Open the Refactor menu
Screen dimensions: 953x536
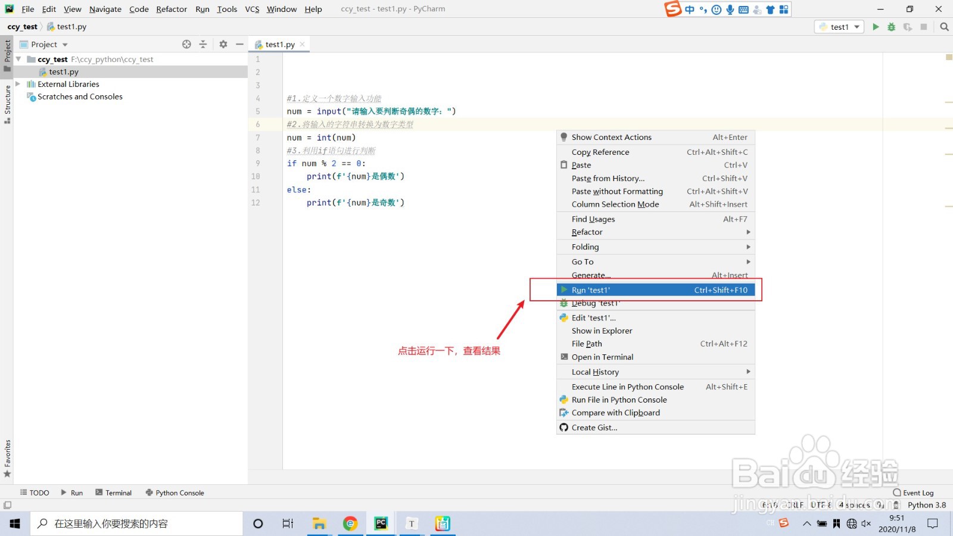click(x=172, y=9)
